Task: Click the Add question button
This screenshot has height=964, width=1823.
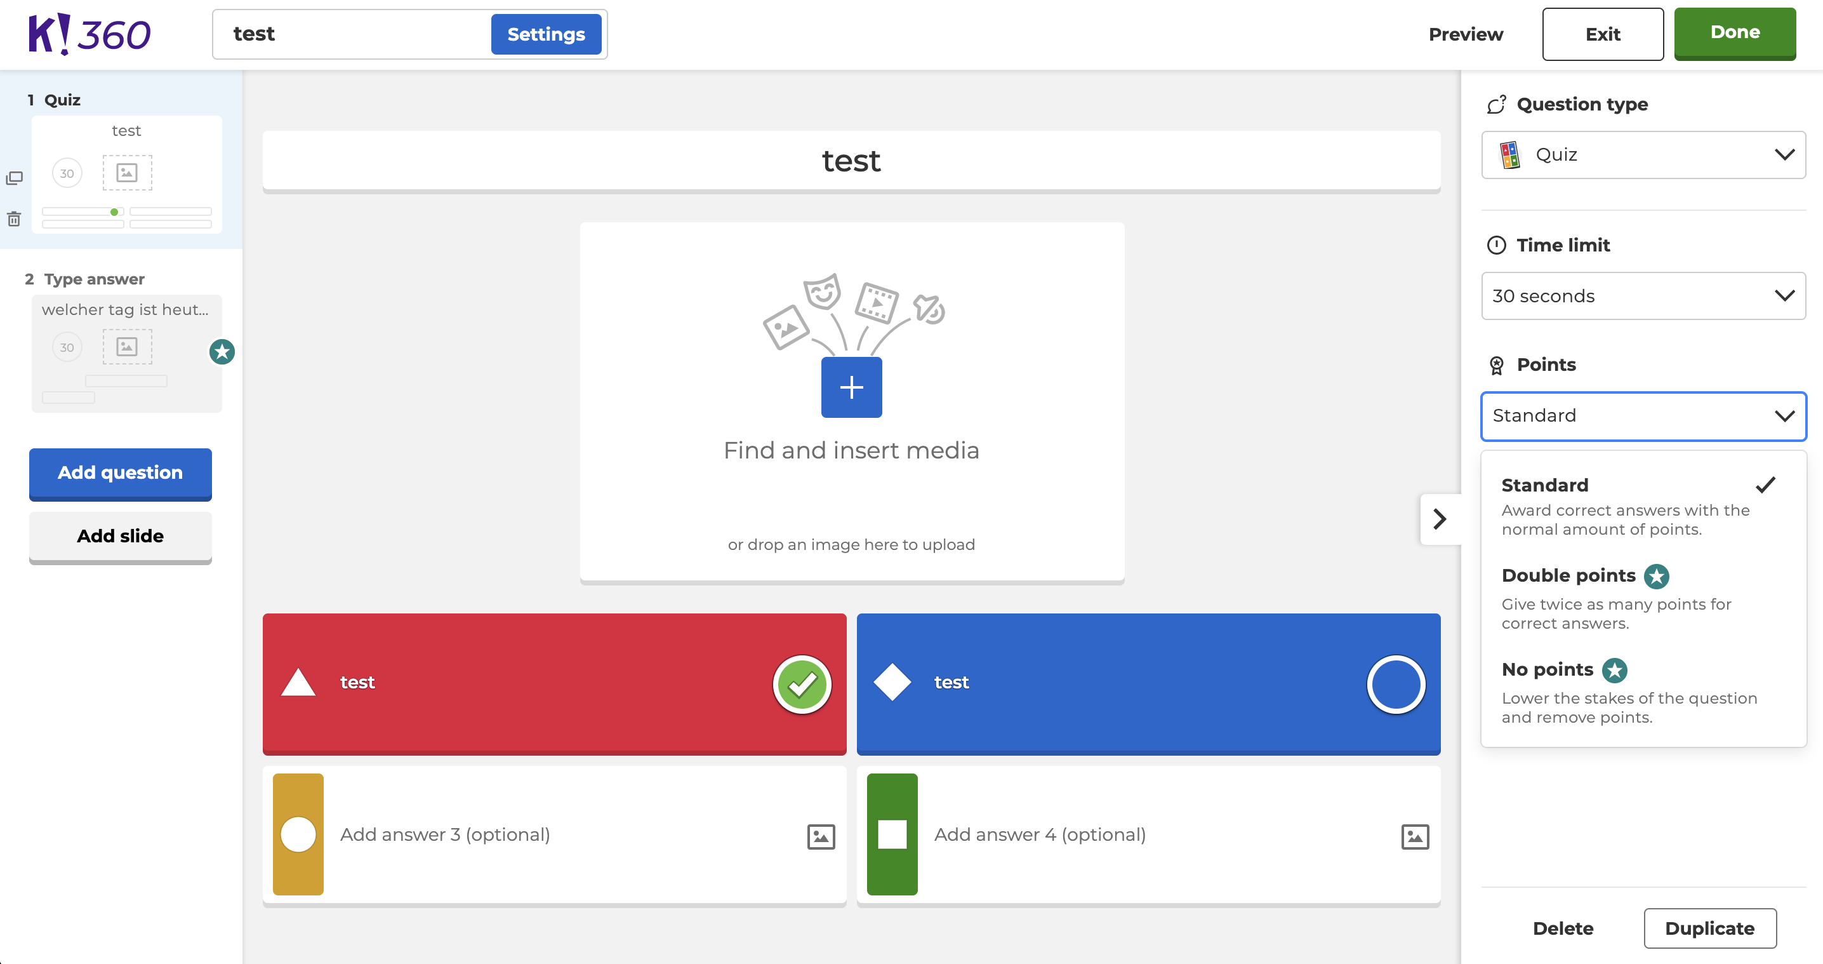Action: [x=121, y=472]
